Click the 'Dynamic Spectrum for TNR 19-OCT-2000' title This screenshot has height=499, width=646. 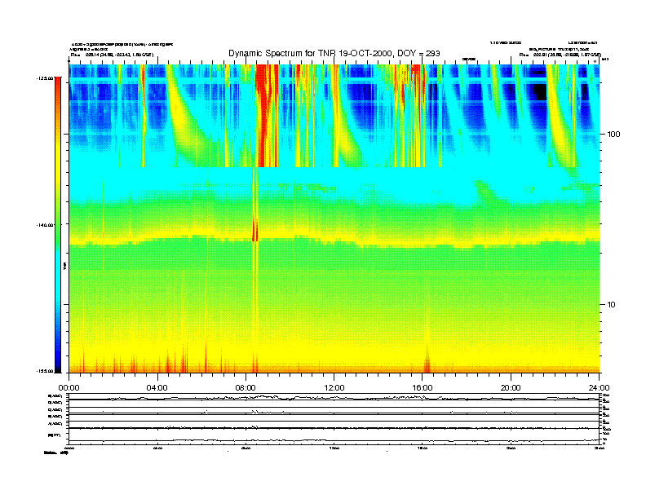tap(334, 54)
